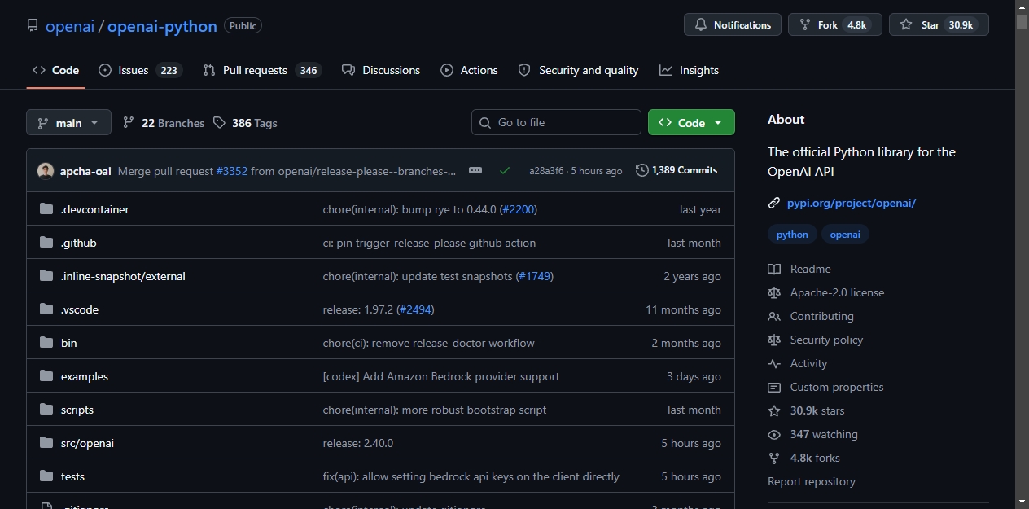This screenshot has width=1029, height=509.
Task: Click the Star button
Action: point(939,24)
